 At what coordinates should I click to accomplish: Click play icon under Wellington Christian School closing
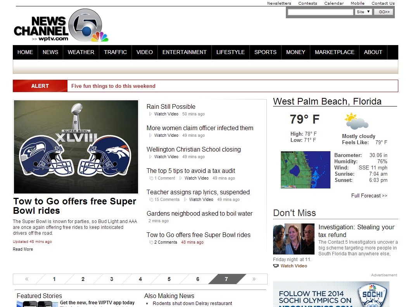tap(150, 157)
